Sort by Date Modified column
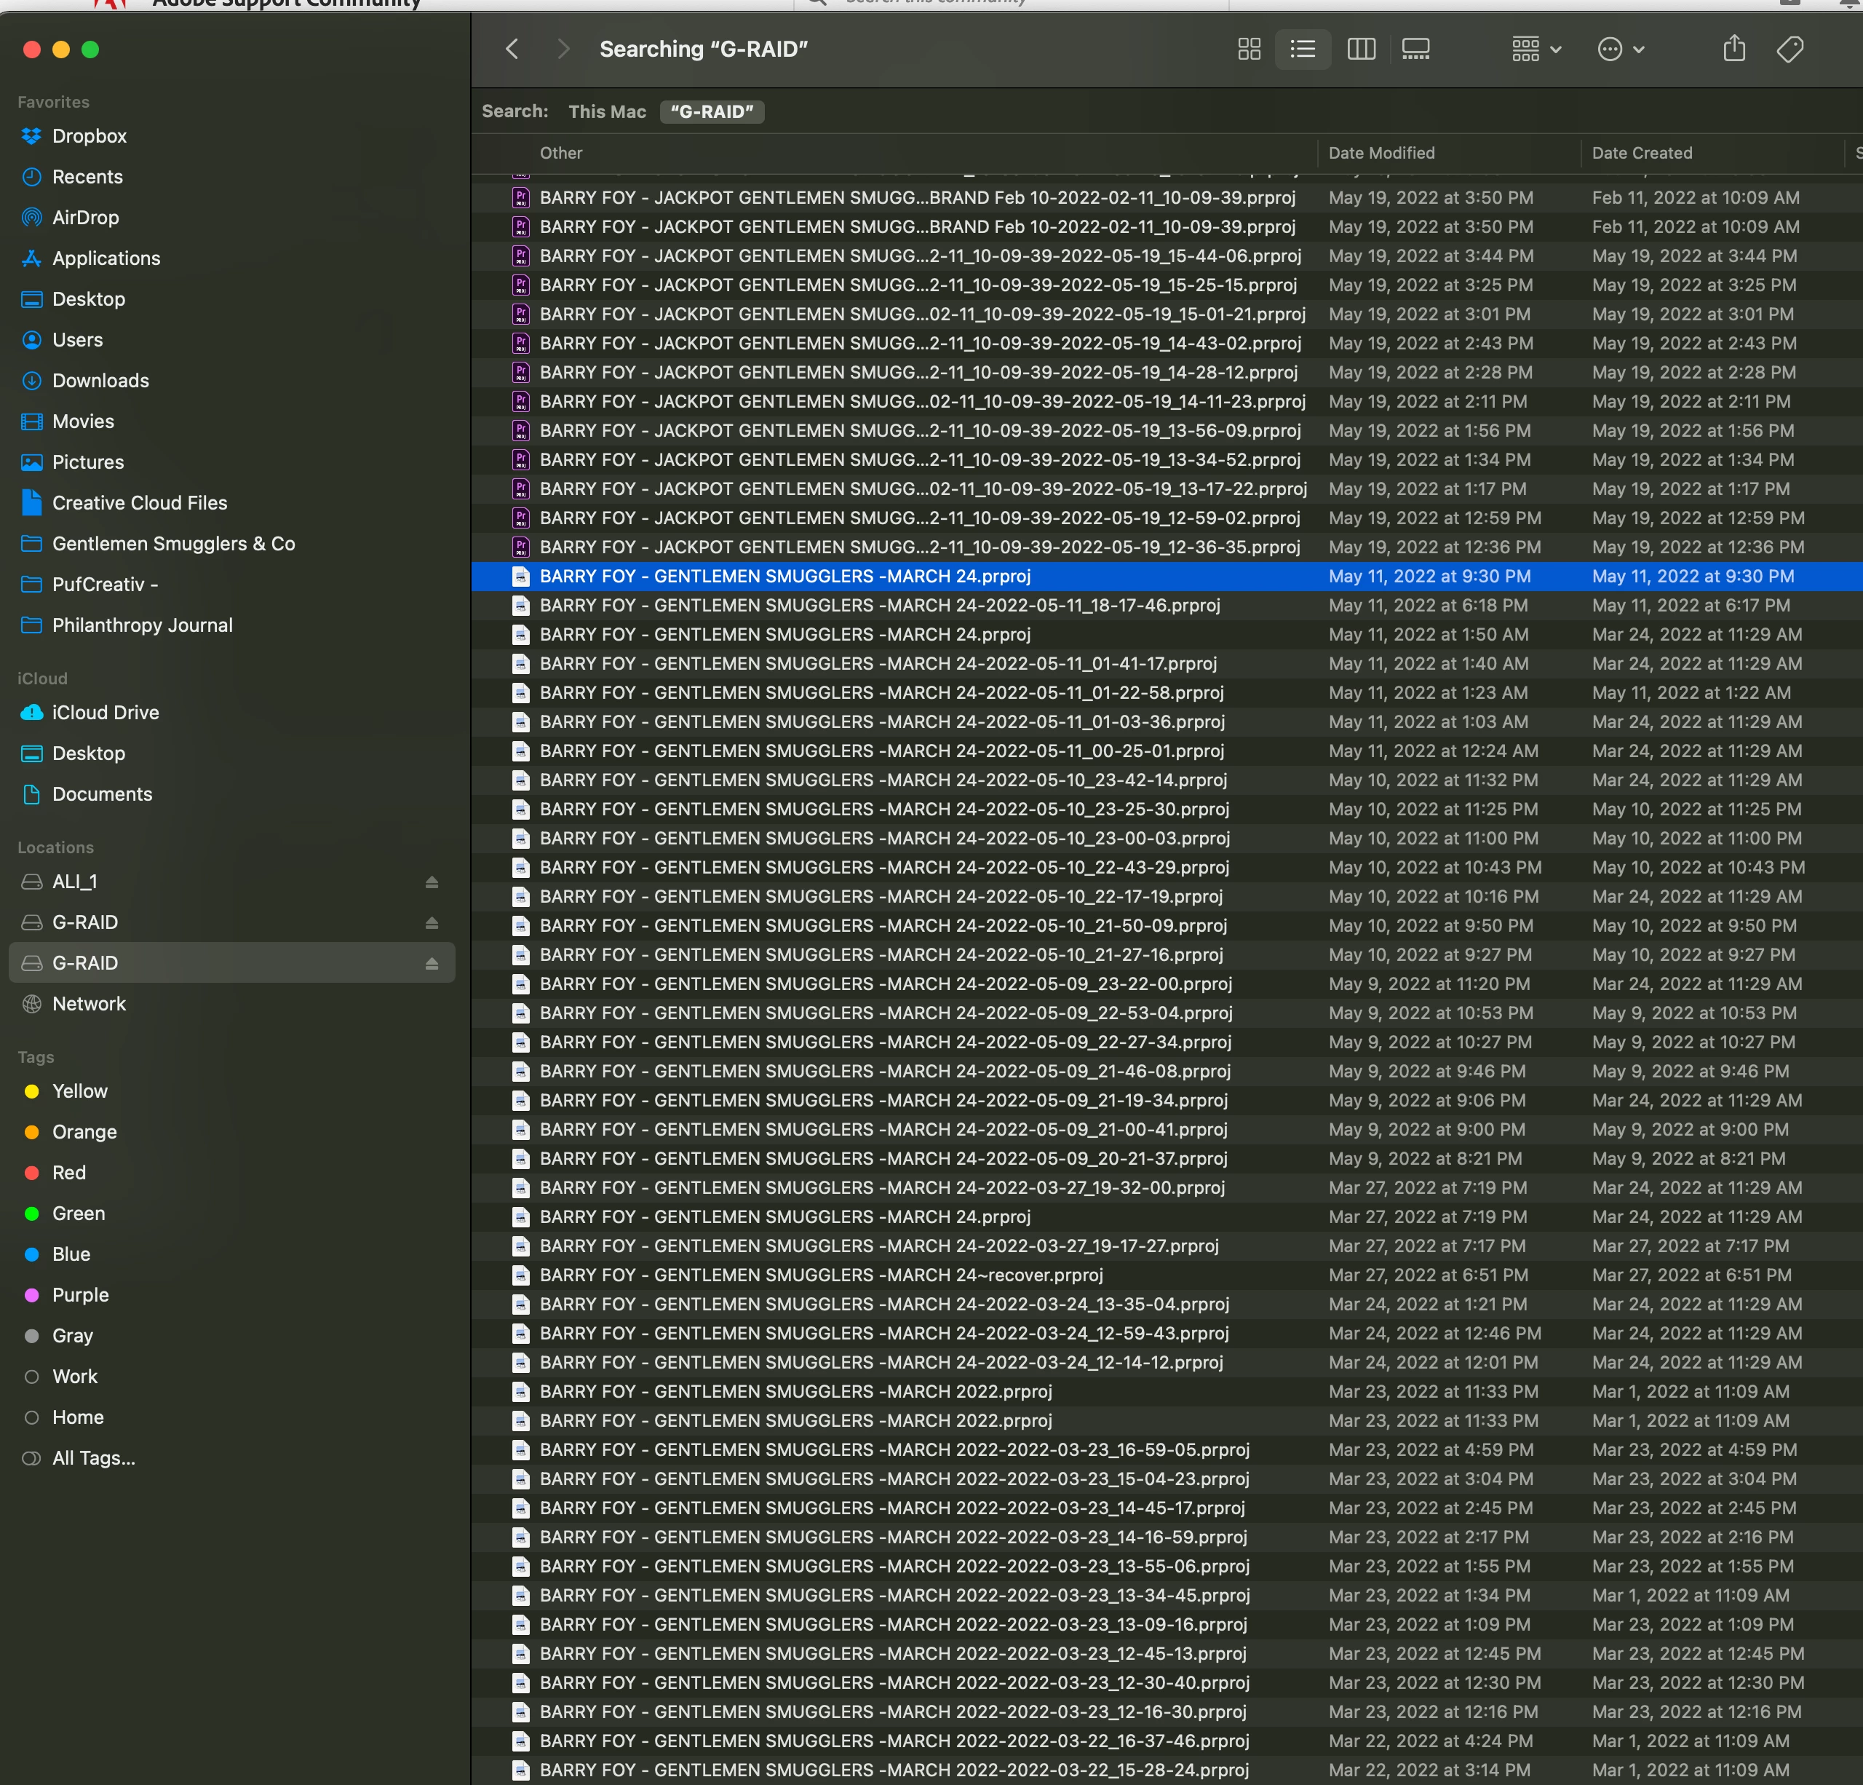 coord(1381,153)
